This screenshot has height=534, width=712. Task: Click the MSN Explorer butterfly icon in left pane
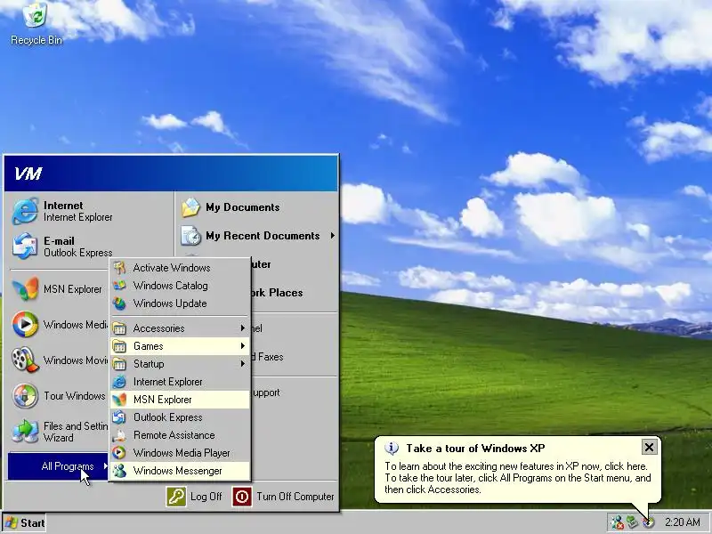click(x=25, y=288)
